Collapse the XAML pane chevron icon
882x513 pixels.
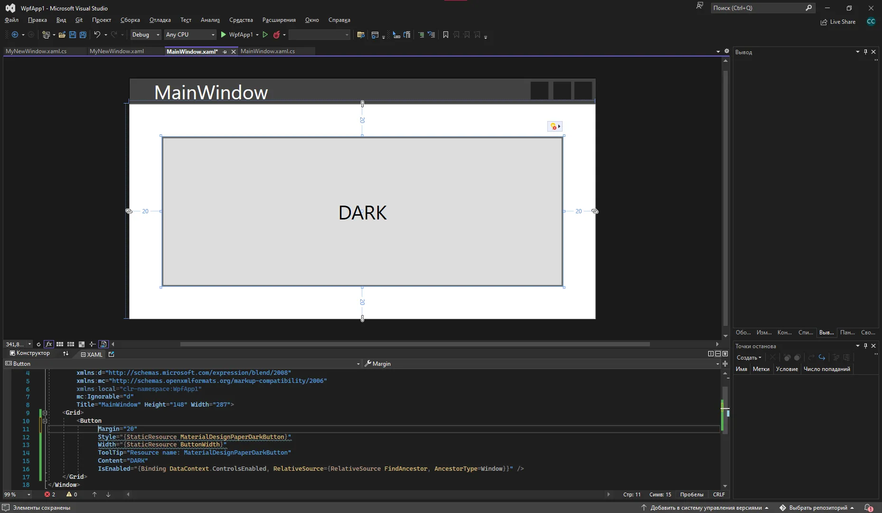(x=725, y=353)
